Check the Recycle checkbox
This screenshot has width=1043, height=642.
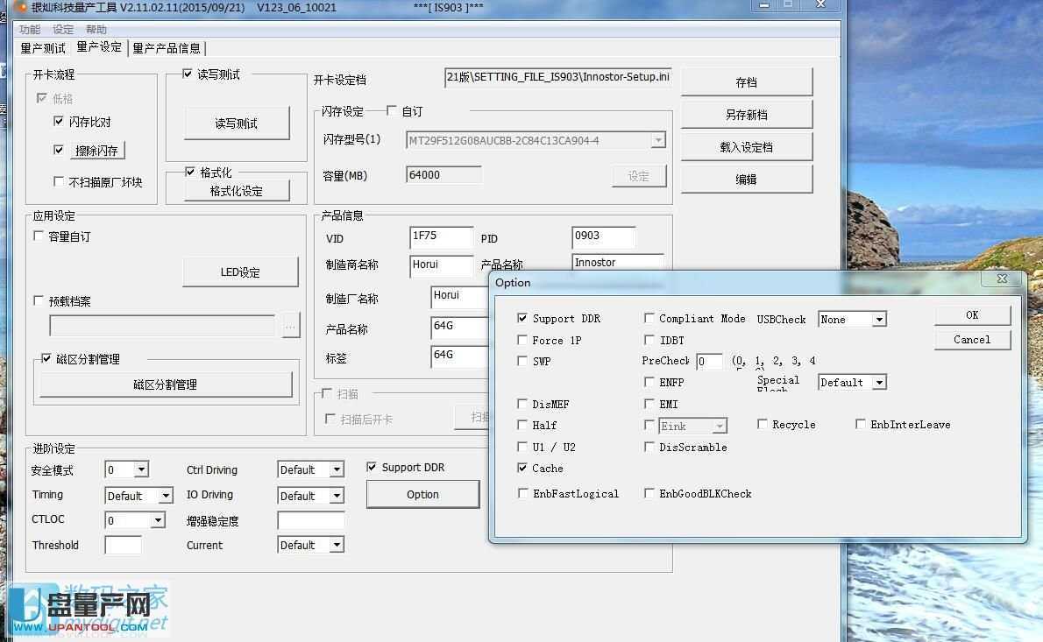pyautogui.click(x=762, y=424)
